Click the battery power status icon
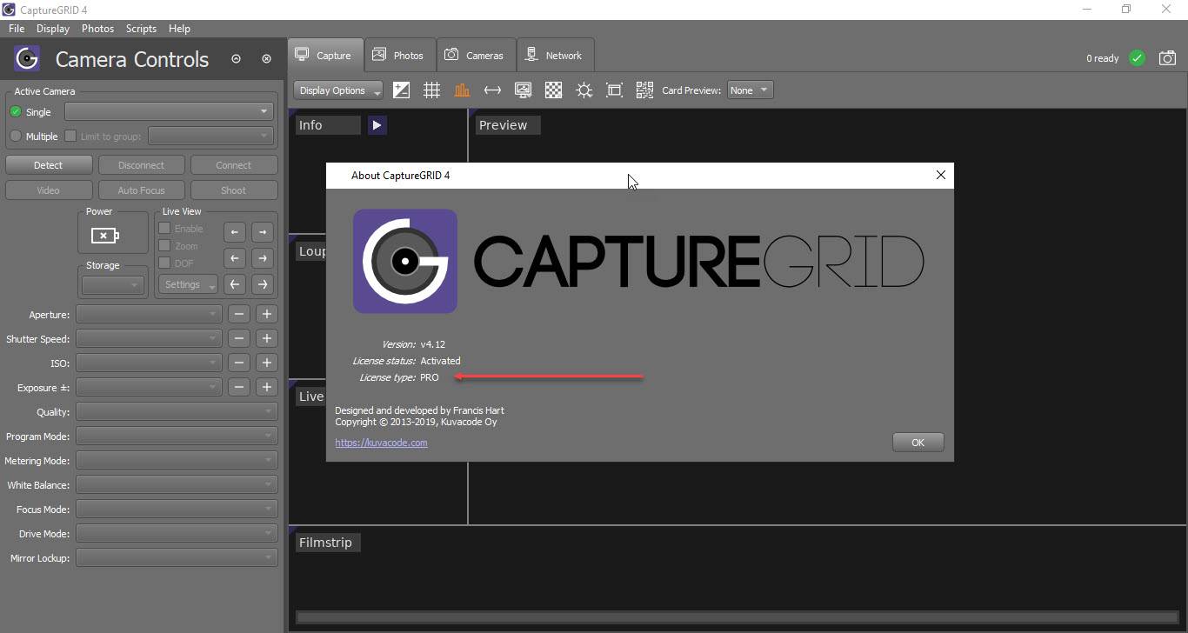The image size is (1188, 633). pyautogui.click(x=104, y=236)
